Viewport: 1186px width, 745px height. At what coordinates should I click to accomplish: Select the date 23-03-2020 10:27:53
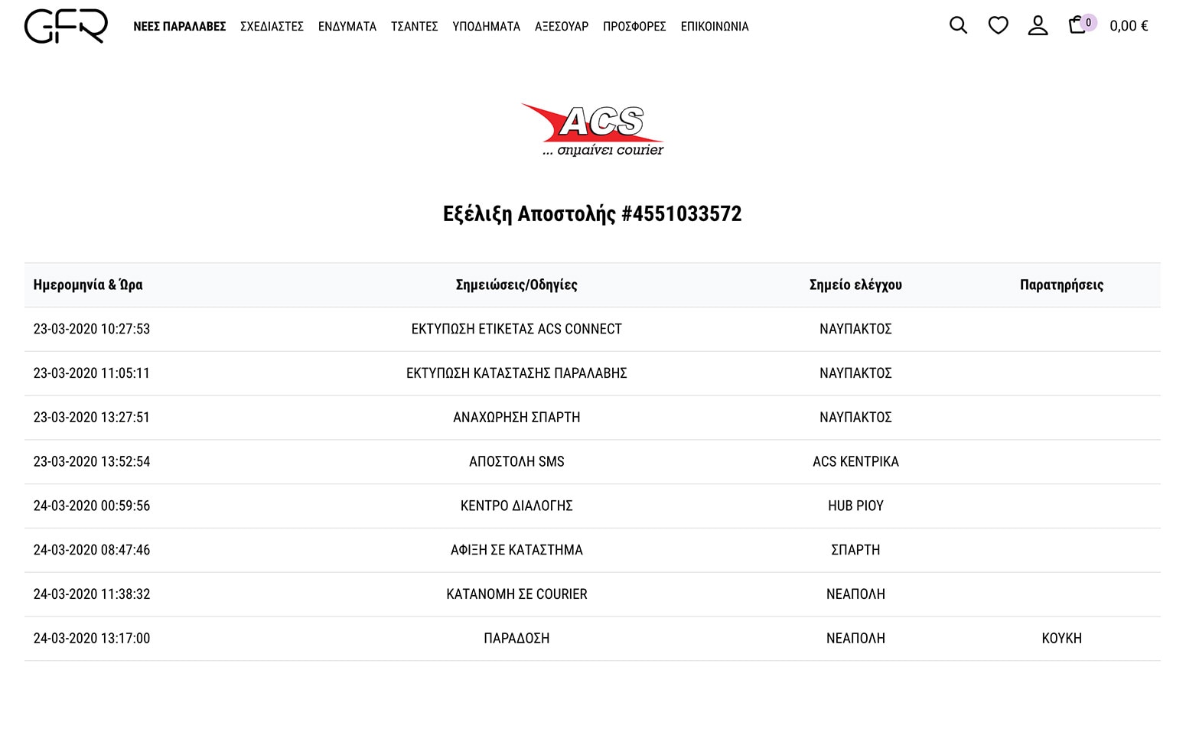click(92, 329)
